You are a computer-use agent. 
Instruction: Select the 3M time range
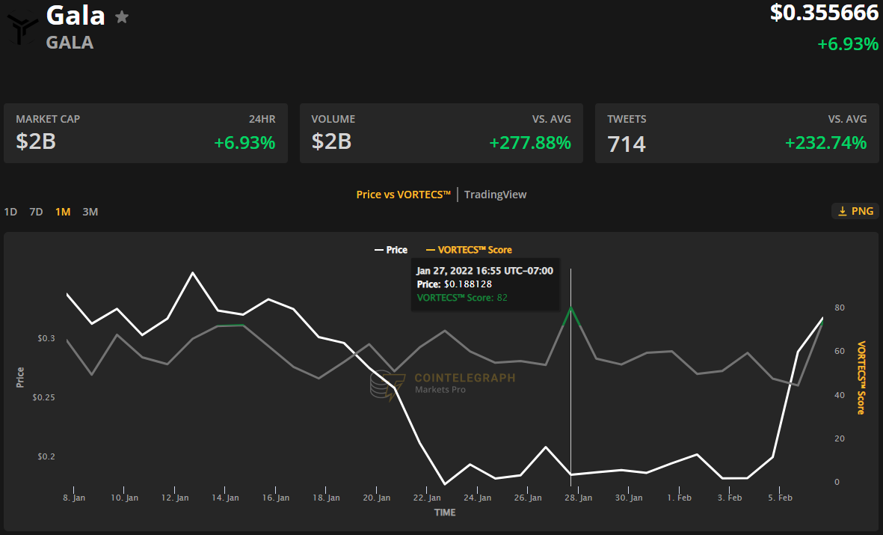click(90, 212)
